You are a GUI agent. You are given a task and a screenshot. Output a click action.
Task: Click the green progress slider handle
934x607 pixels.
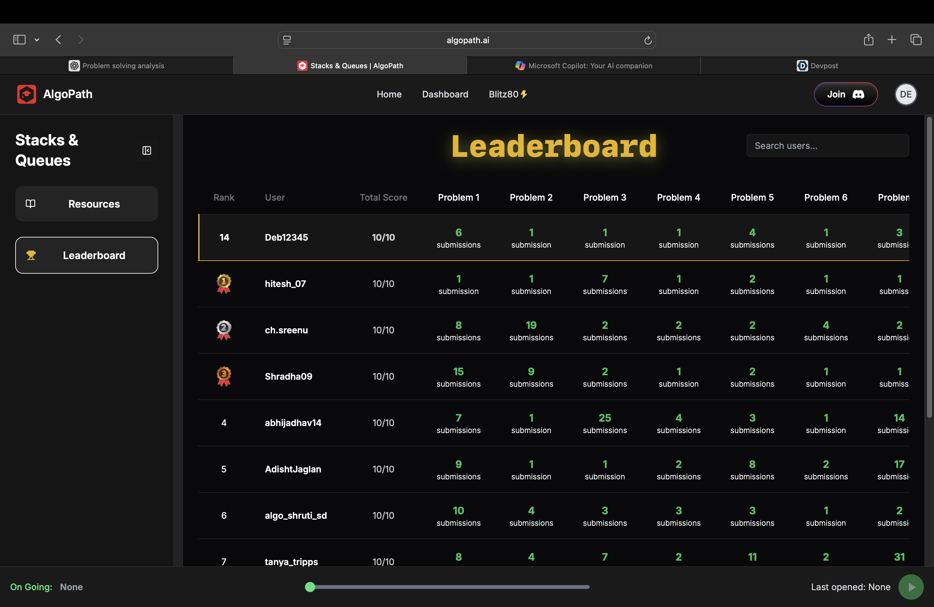point(310,587)
